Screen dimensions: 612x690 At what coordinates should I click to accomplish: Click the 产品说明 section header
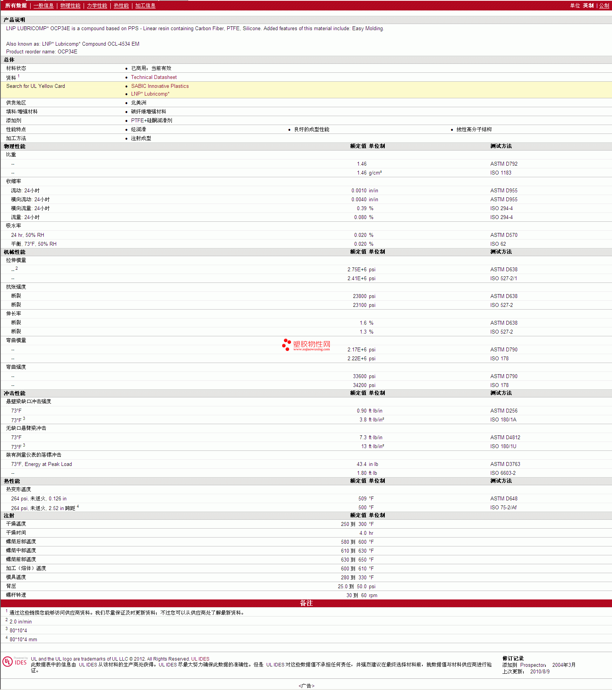(14, 20)
